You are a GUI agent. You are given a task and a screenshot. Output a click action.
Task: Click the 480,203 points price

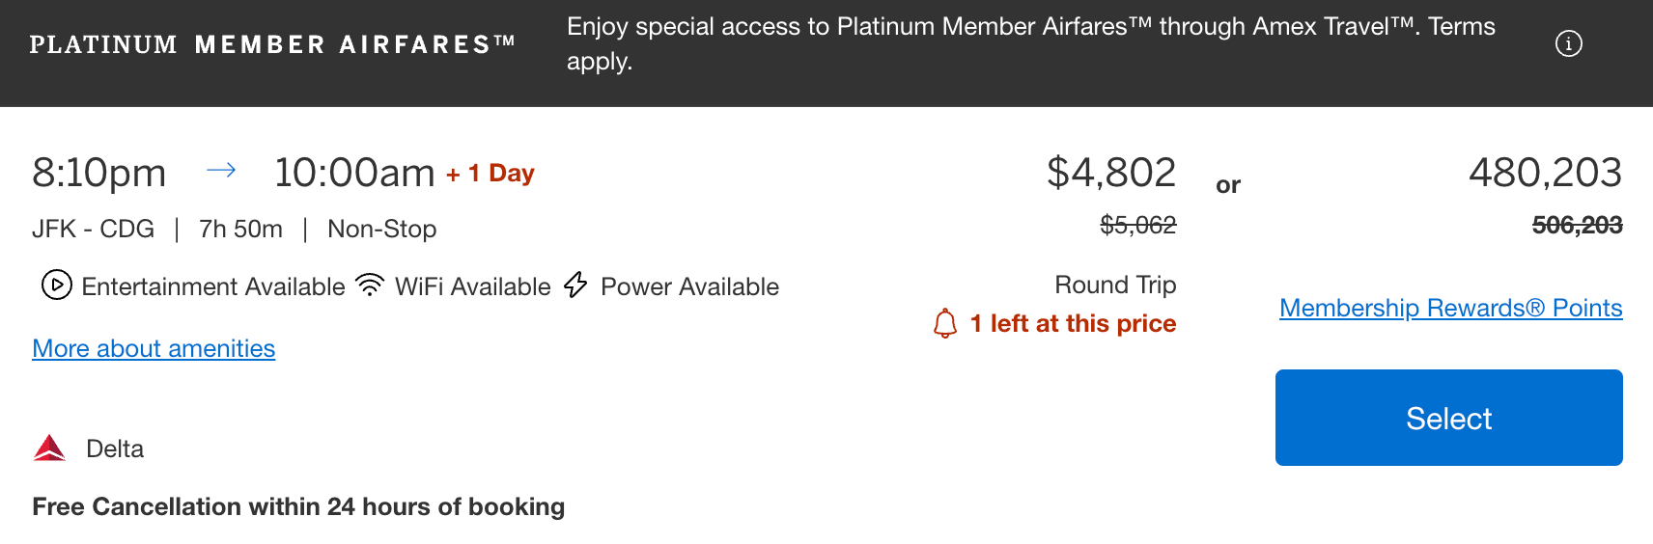(1544, 173)
